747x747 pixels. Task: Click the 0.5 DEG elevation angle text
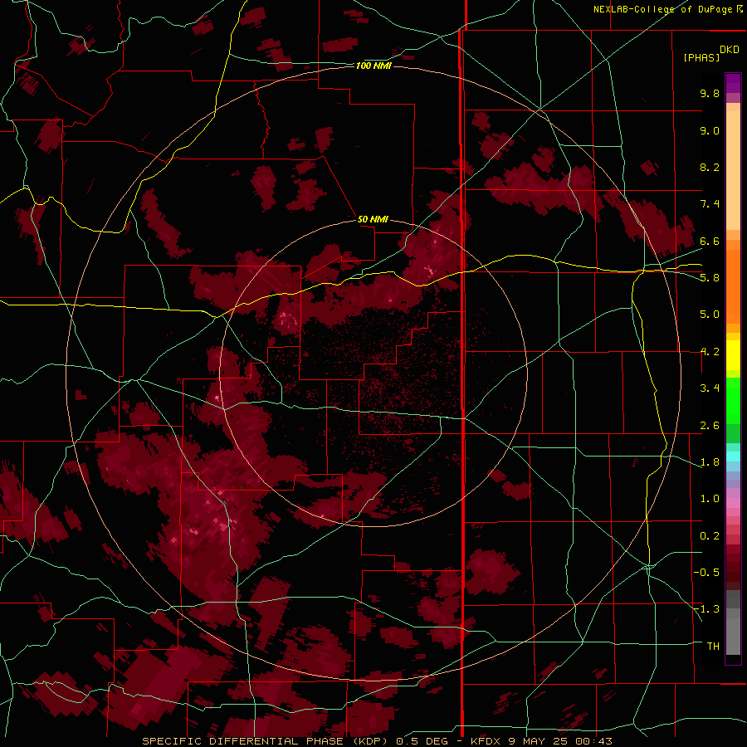point(422,741)
